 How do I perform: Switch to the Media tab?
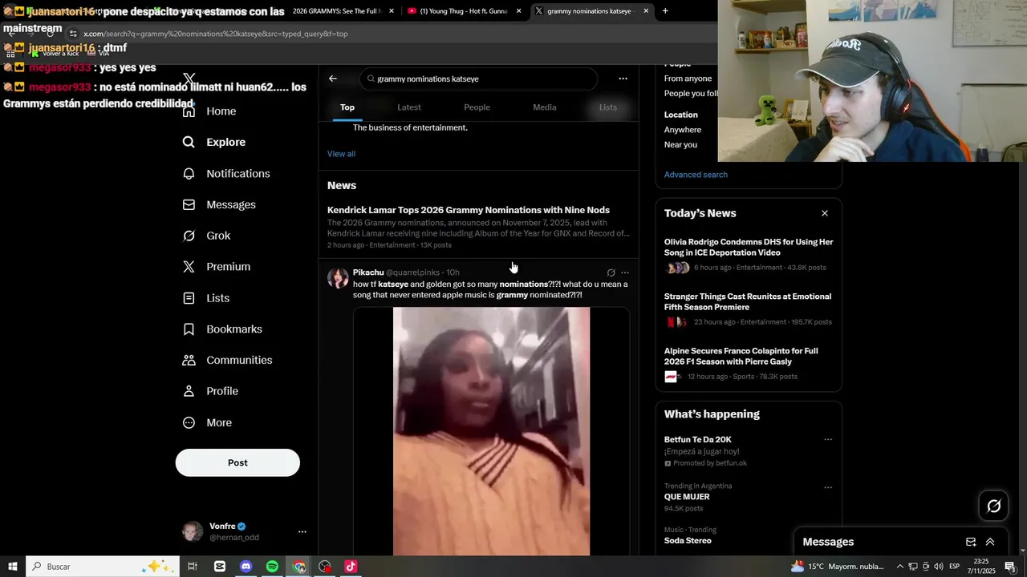545,107
